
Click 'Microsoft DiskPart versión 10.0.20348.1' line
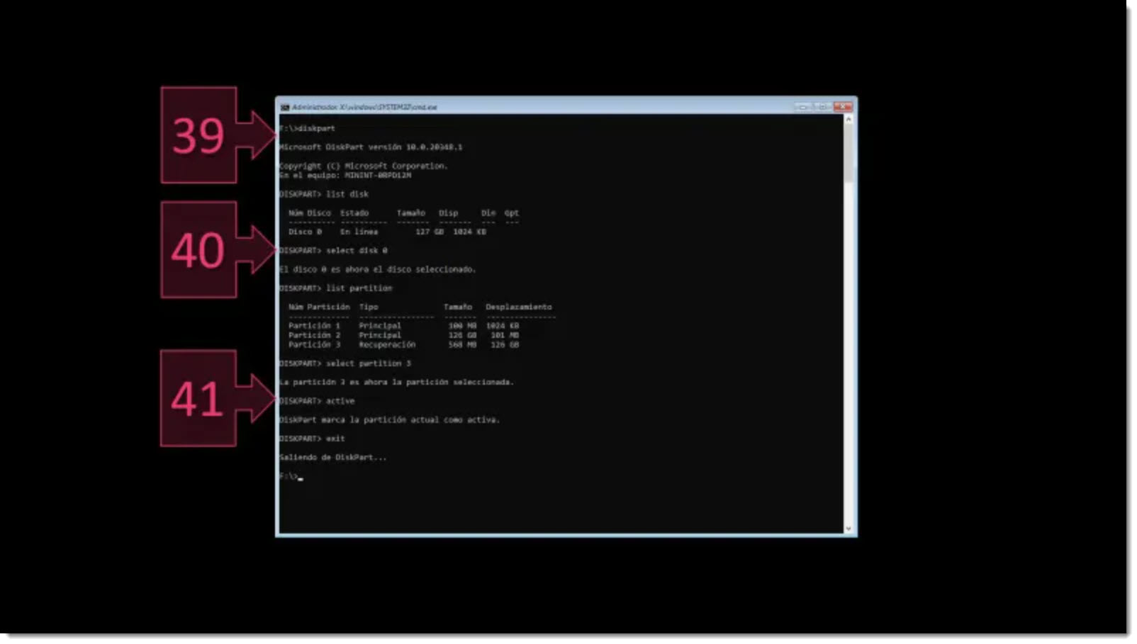pos(371,147)
